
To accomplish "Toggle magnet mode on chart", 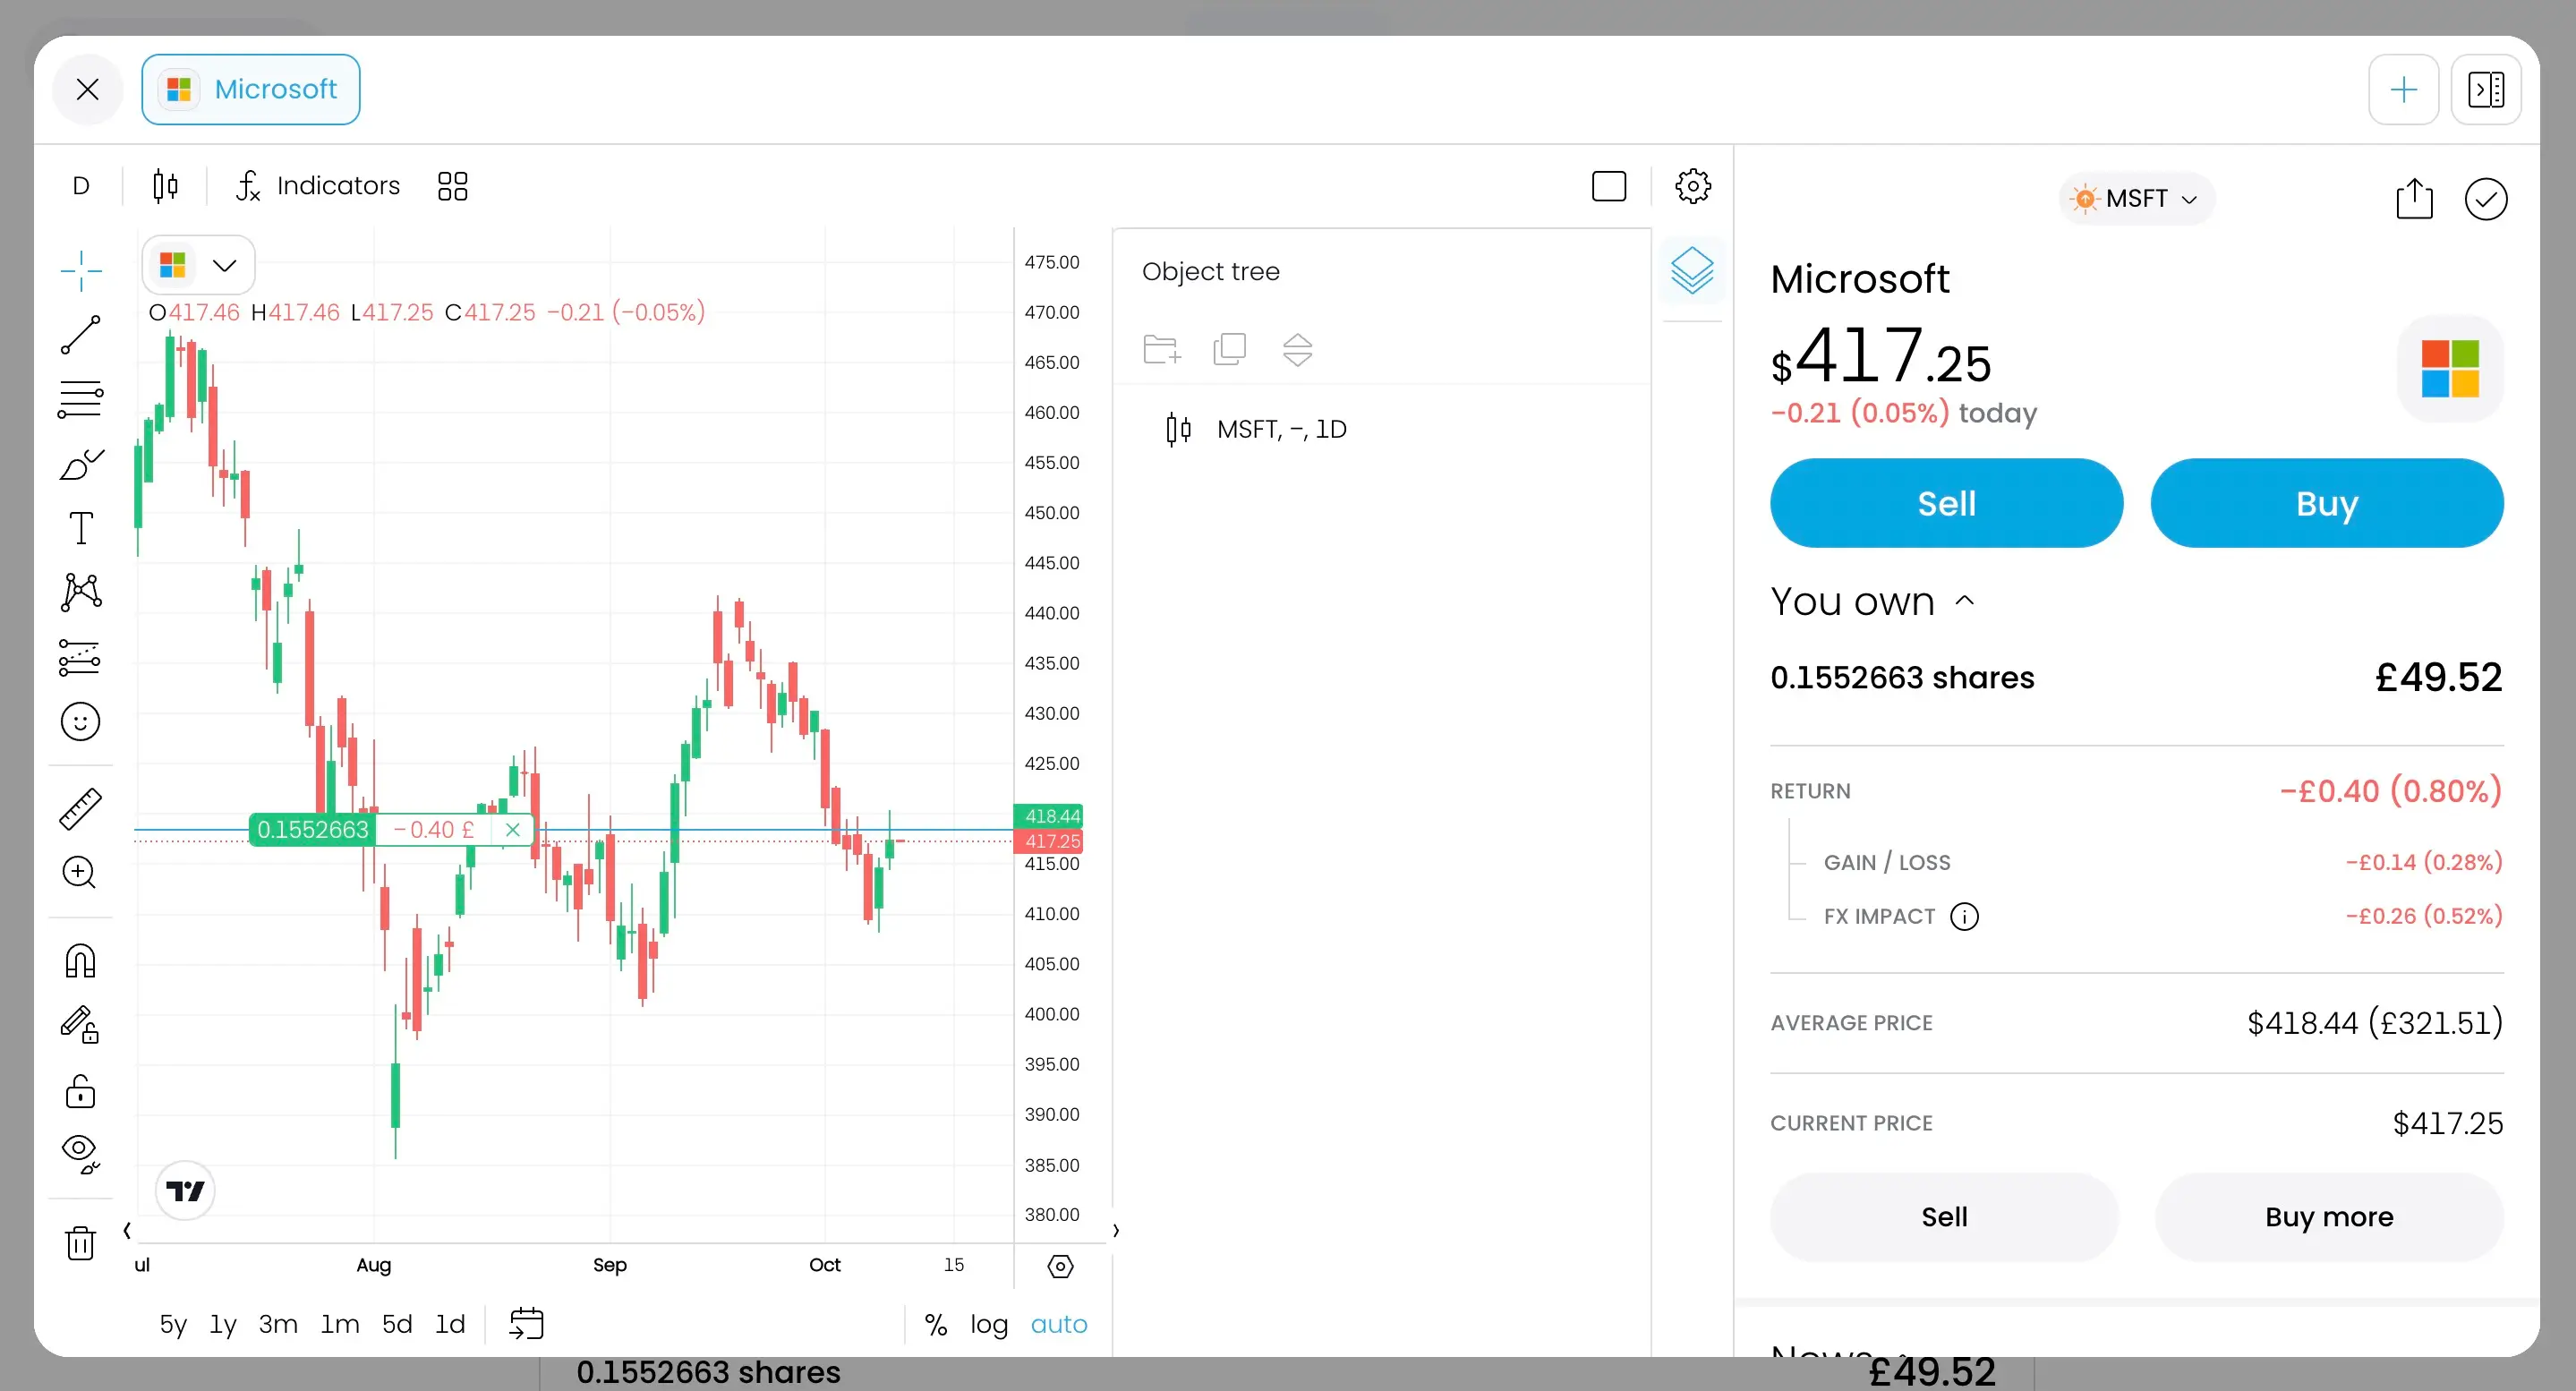I will (x=80, y=961).
